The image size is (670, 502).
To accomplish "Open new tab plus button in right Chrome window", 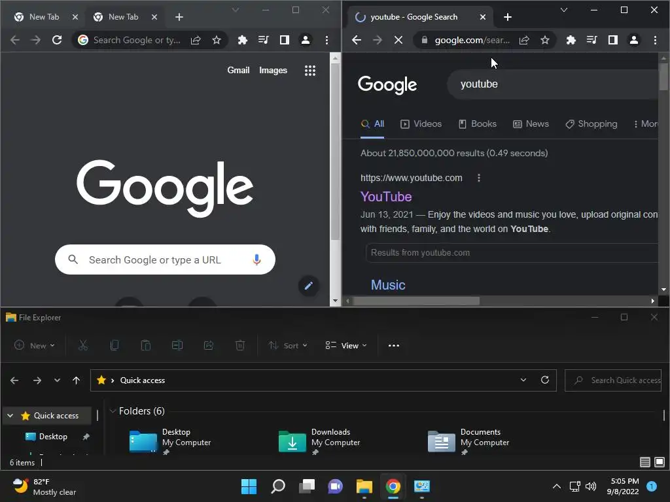I will point(508,17).
